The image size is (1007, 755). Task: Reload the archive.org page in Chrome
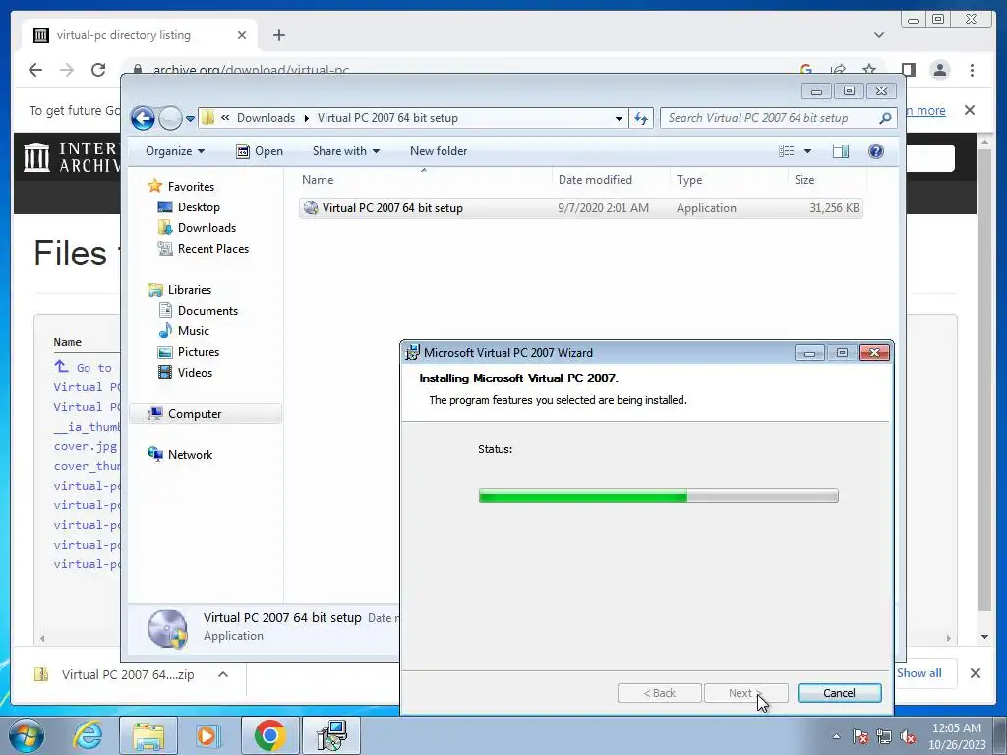(98, 70)
